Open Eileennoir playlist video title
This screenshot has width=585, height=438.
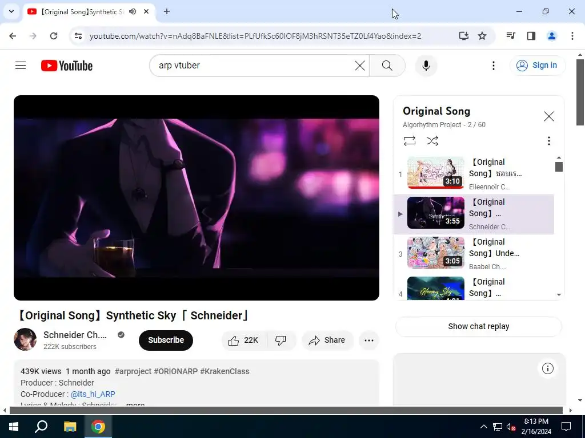(x=495, y=168)
